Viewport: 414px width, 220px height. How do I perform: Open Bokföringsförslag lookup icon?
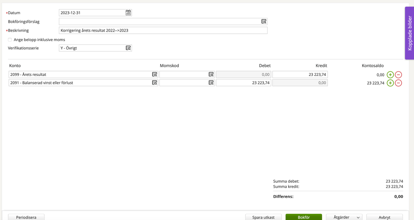[263, 22]
